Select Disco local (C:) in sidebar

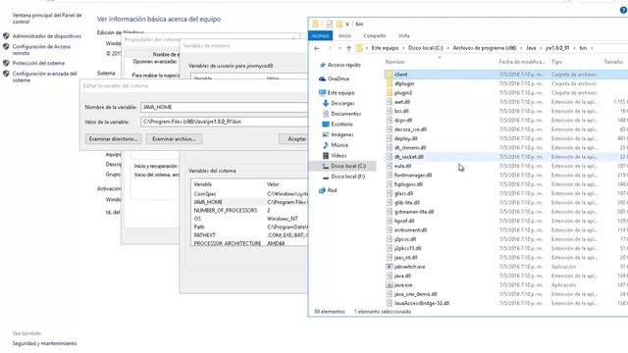click(x=348, y=166)
